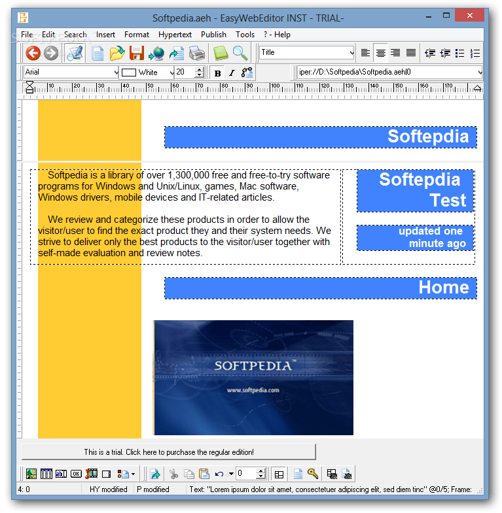Click the hyperlink tool icon beside italic
The width and height of the screenshot is (502, 513).
(x=247, y=73)
